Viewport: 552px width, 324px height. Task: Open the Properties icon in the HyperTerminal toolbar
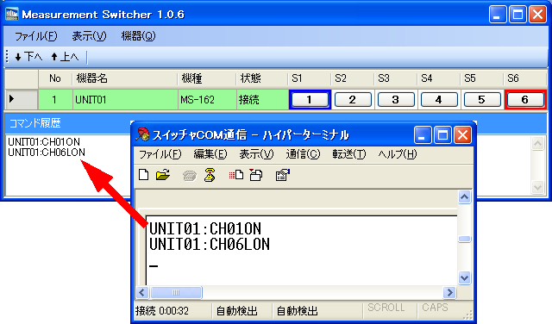click(x=283, y=174)
